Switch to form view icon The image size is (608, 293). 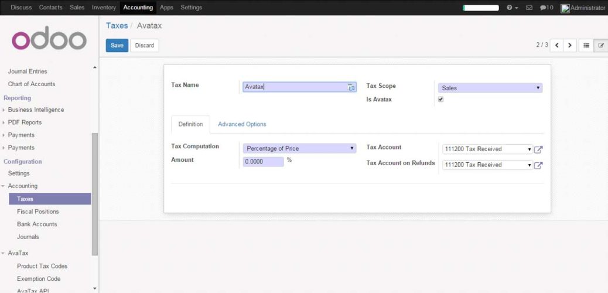tap(601, 45)
